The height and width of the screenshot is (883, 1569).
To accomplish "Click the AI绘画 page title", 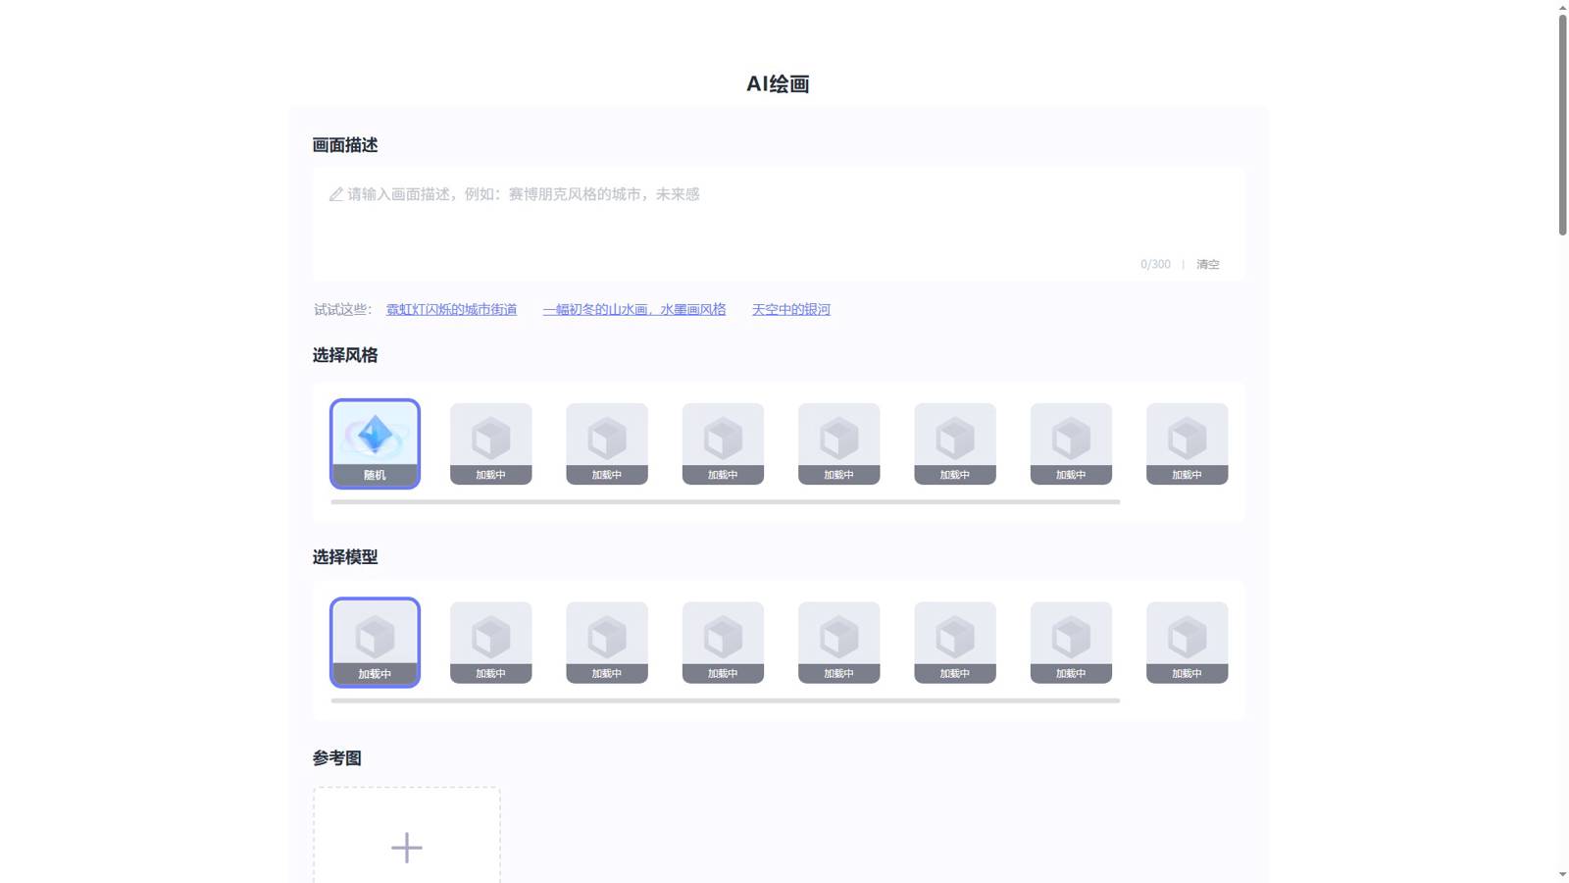I will pos(779,84).
